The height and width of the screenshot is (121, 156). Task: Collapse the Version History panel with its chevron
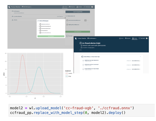tap(140, 57)
